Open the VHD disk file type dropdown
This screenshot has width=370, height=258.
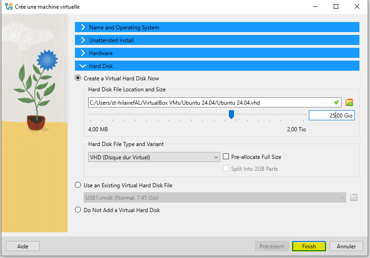[x=154, y=157]
